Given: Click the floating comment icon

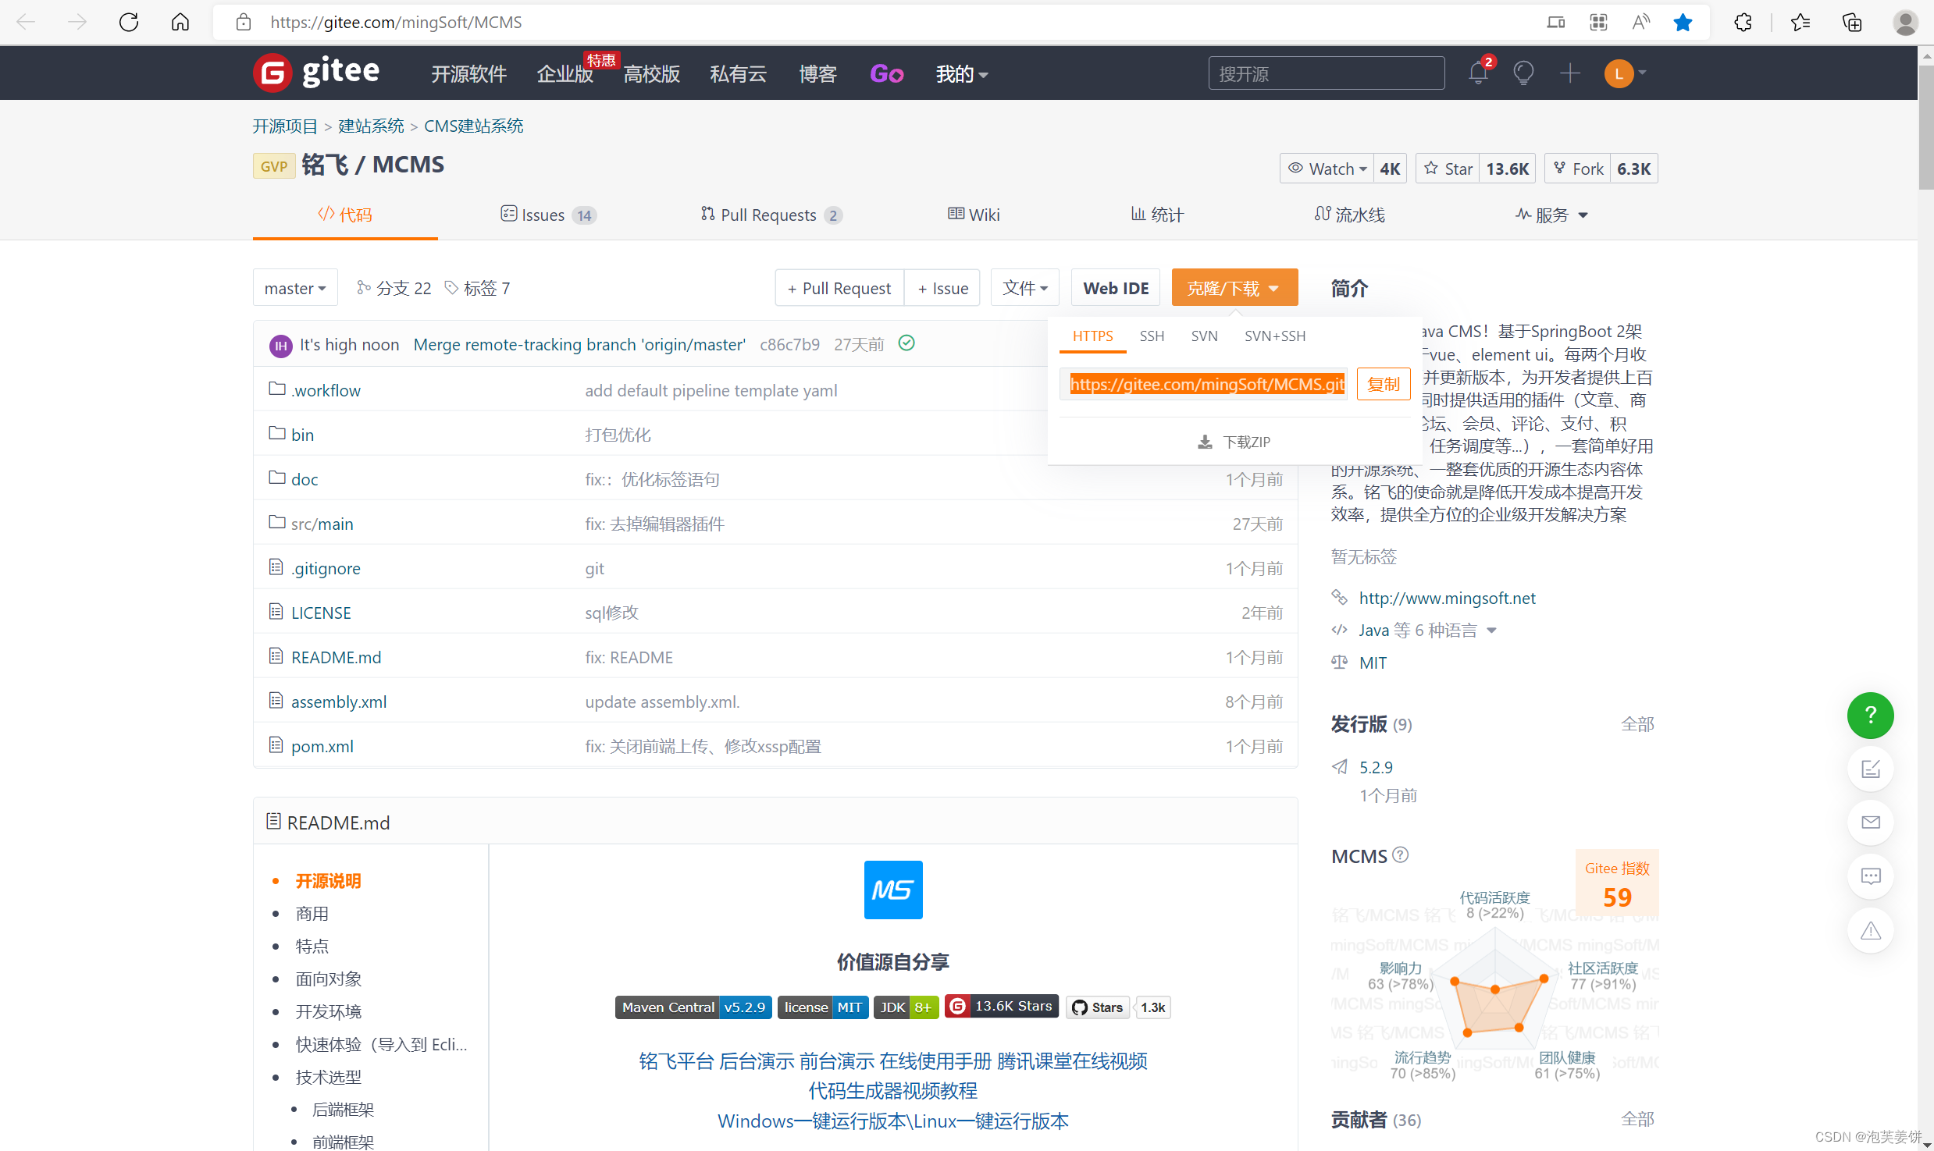Looking at the screenshot, I should pyautogui.click(x=1870, y=876).
